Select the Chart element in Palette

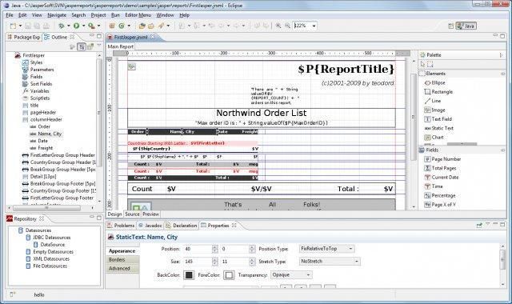click(x=434, y=138)
